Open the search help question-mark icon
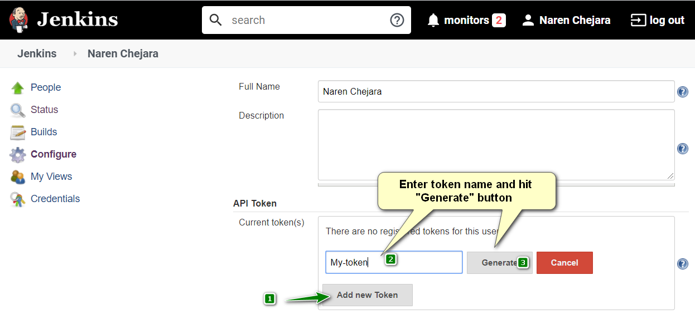This screenshot has width=695, height=314. click(x=397, y=20)
